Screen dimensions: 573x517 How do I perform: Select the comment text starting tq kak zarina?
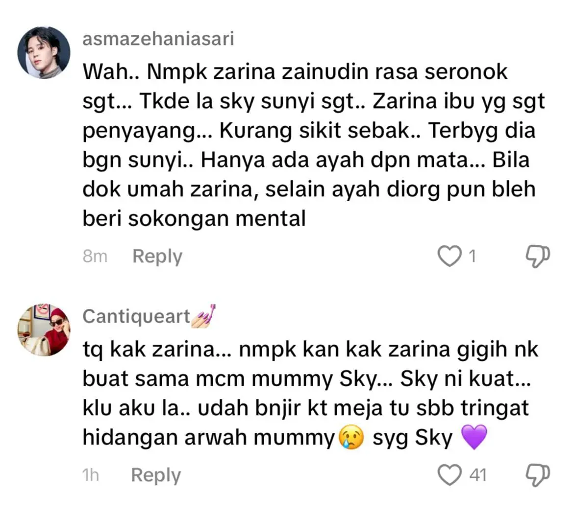(x=311, y=394)
